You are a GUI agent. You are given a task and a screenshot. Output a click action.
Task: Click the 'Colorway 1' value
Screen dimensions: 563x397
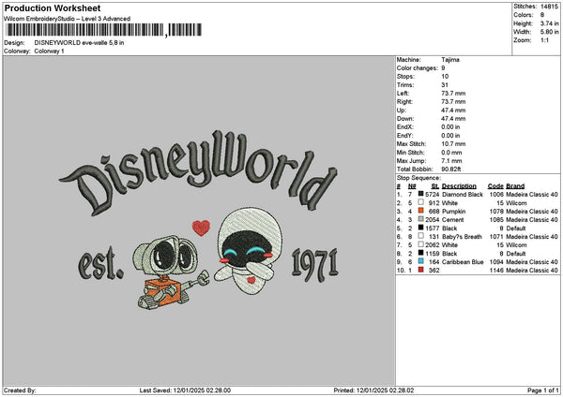click(x=49, y=51)
